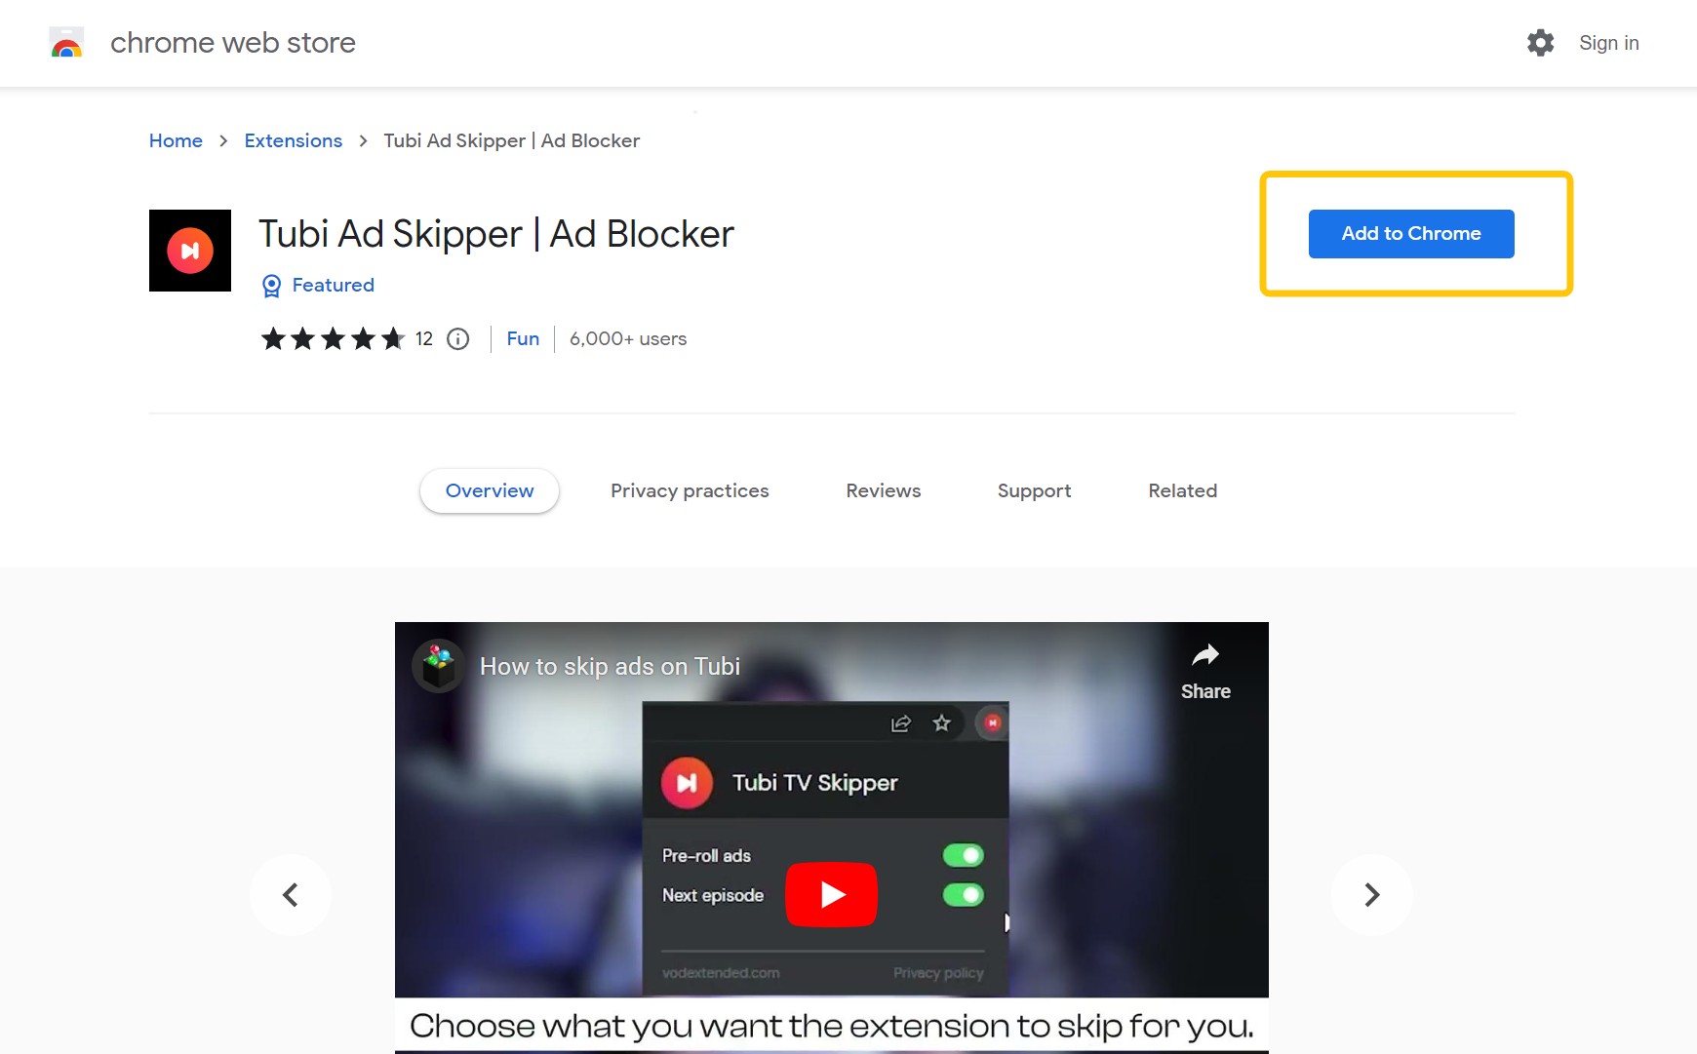This screenshot has width=1697, height=1054.
Task: Click the Tubi Ad Skipper extension icon
Action: (x=190, y=251)
